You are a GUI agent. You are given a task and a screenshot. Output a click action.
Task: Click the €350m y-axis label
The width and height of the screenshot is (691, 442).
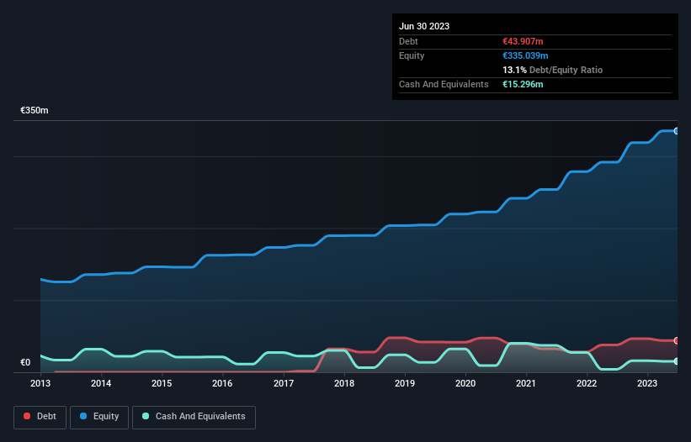click(35, 111)
